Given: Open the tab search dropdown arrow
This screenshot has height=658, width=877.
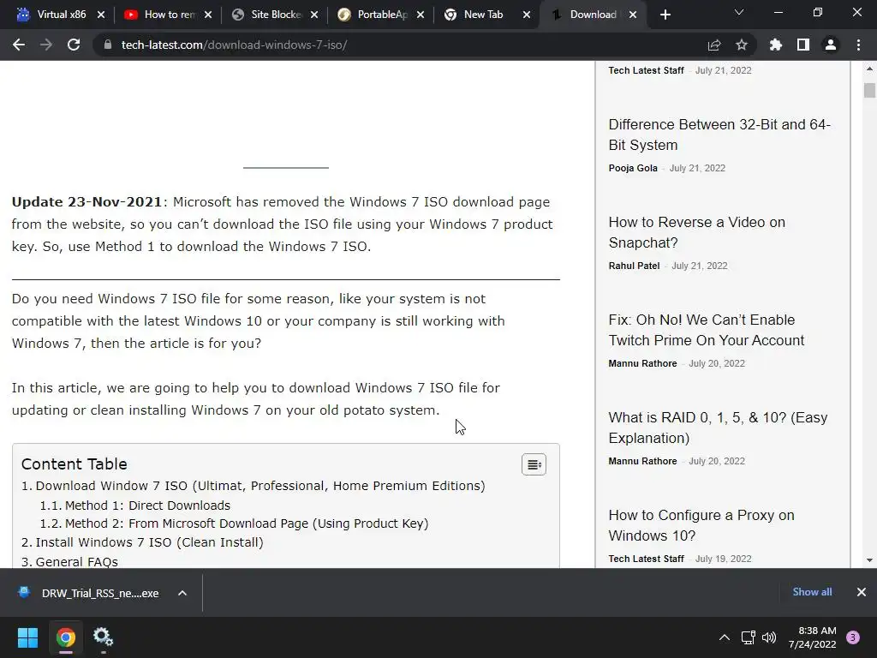Looking at the screenshot, I should [739, 12].
